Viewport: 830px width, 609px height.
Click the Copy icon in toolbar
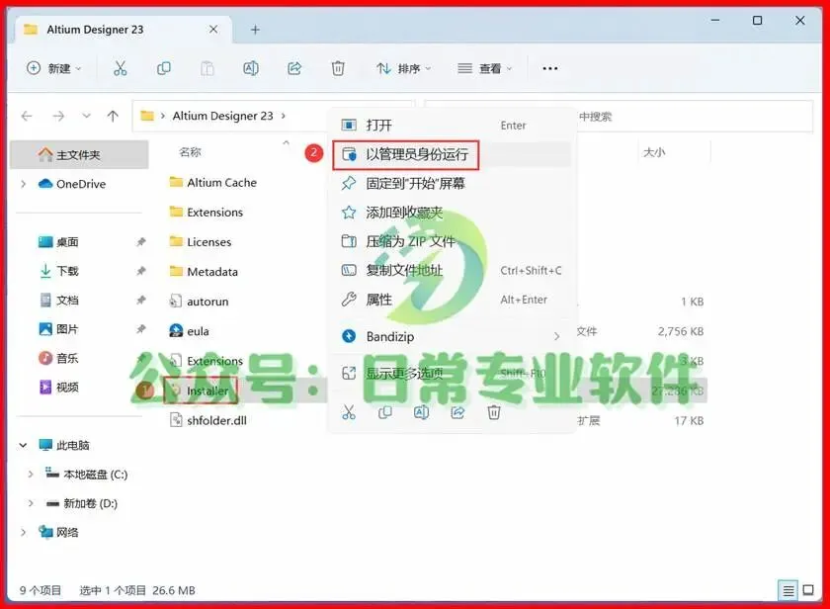[x=164, y=68]
